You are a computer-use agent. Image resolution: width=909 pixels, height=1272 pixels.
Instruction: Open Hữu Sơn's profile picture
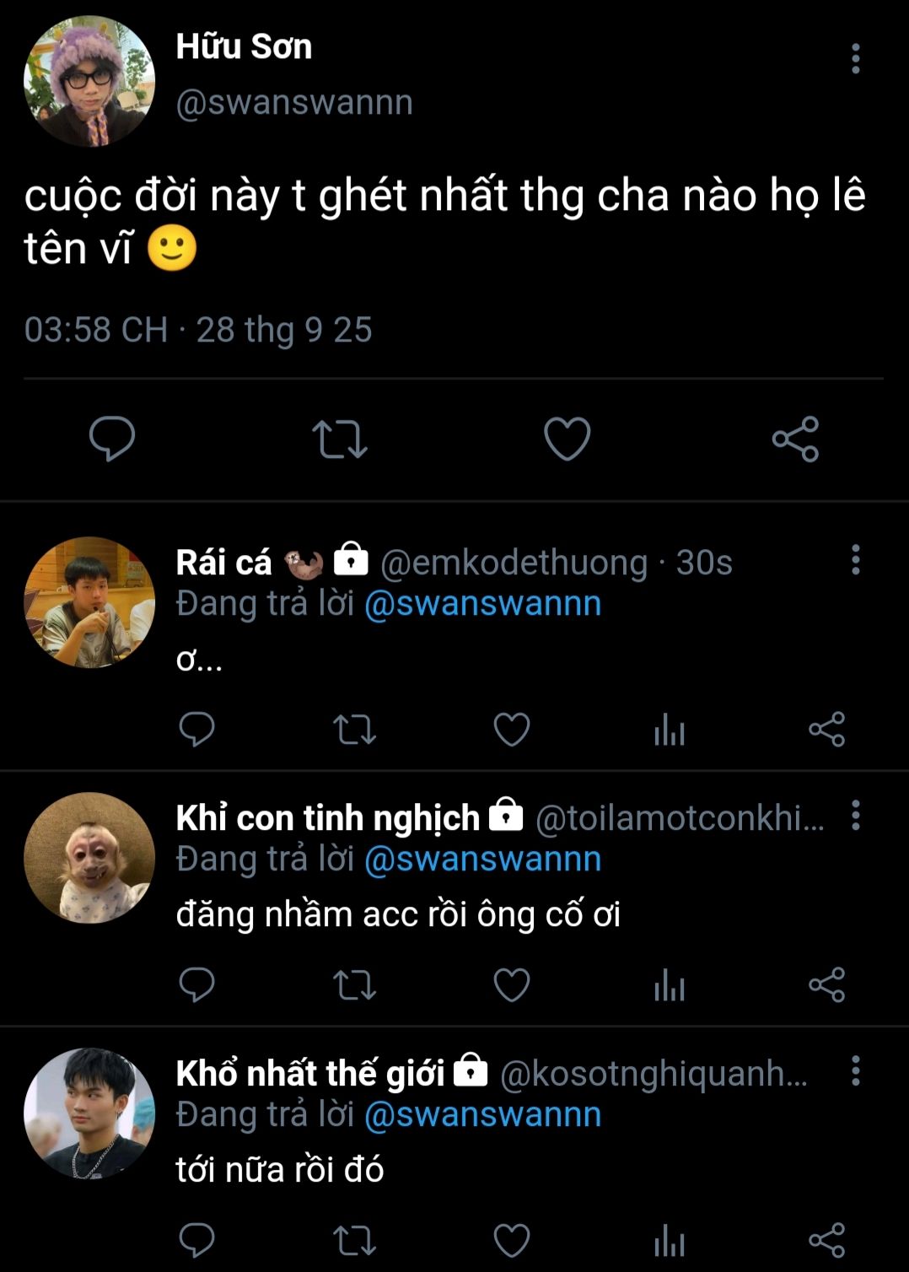tap(89, 81)
